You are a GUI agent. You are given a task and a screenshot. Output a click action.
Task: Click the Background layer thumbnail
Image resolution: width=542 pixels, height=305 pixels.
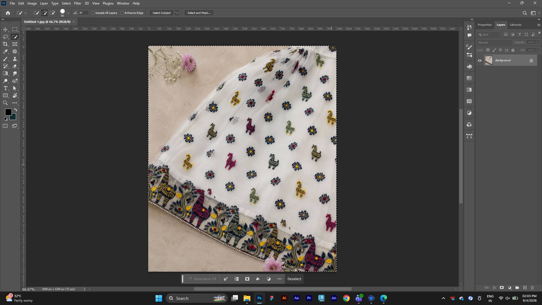point(489,60)
